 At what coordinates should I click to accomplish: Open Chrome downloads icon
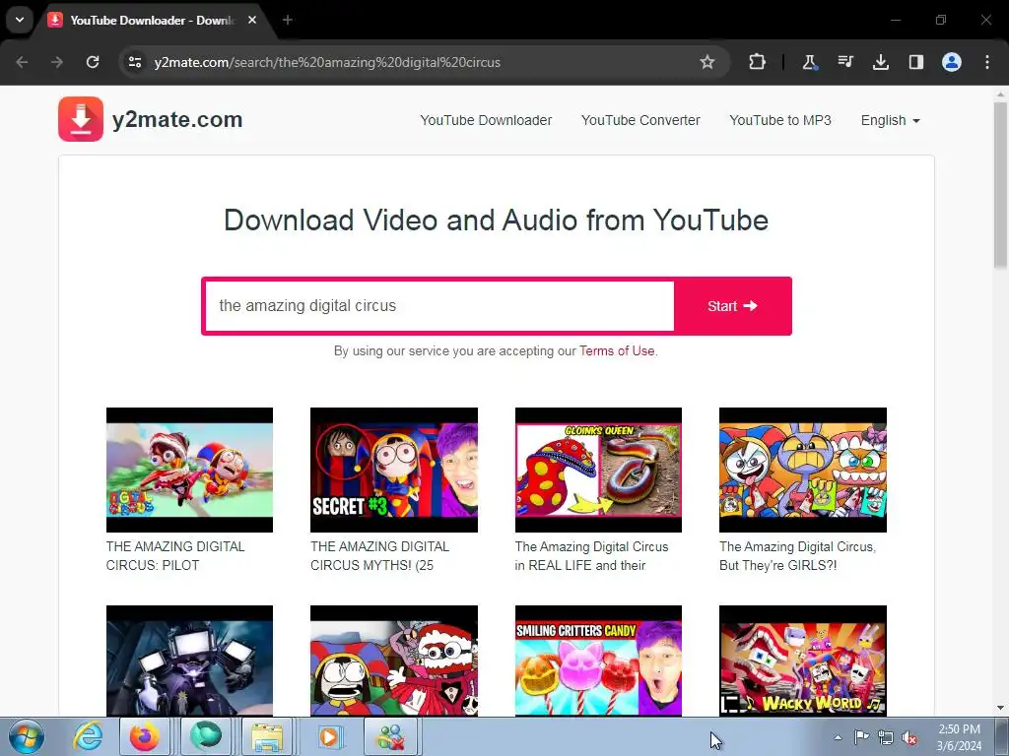pyautogui.click(x=880, y=62)
